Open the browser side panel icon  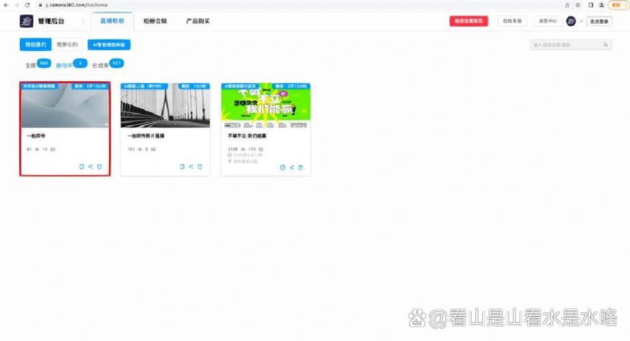tap(590, 5)
